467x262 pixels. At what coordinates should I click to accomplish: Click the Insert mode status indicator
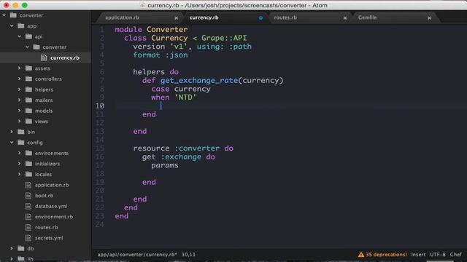(418, 255)
